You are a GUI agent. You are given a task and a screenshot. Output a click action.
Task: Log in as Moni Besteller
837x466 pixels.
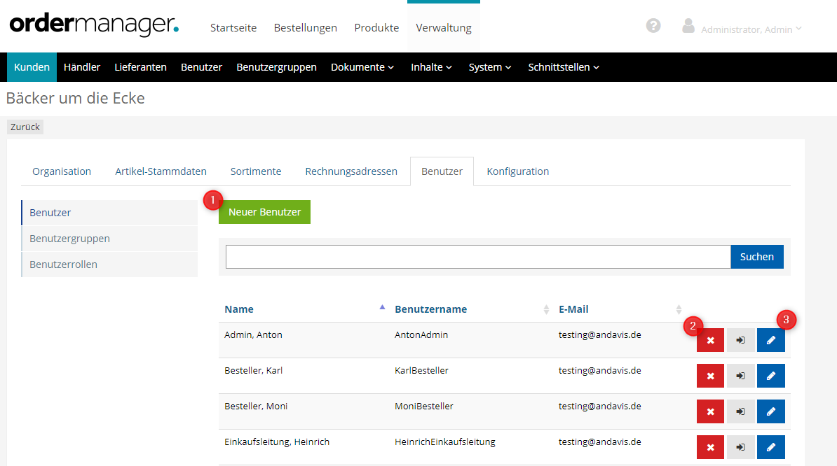click(x=740, y=411)
